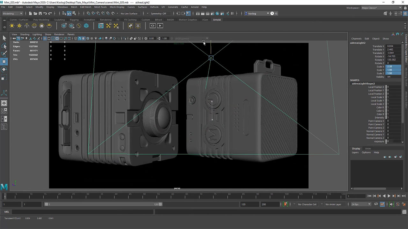Toggle the timeline audio speaker icon
The width and height of the screenshot is (408, 229).
coord(392,204)
